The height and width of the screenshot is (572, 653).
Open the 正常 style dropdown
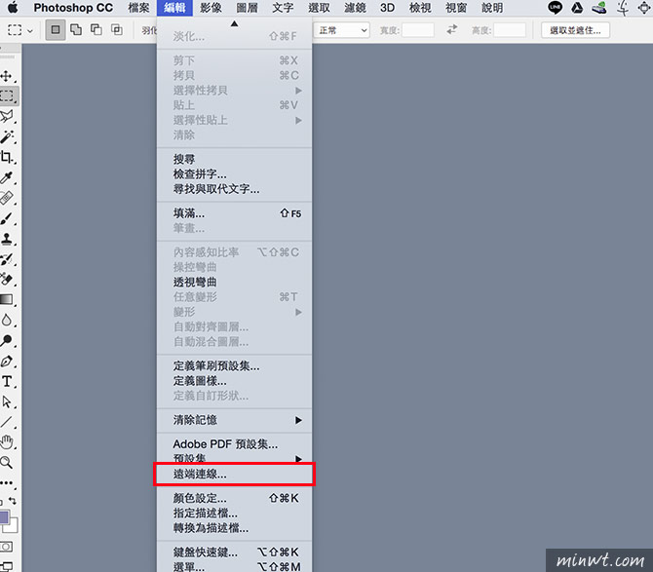(x=341, y=30)
